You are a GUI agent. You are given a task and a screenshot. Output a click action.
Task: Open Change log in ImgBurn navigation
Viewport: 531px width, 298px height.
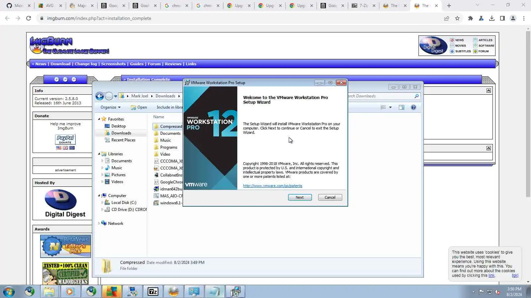(86, 64)
